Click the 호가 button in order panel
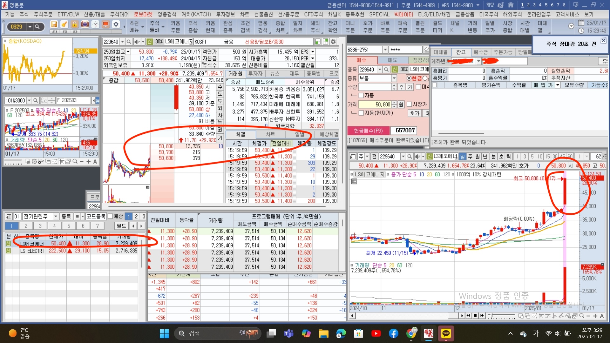This screenshot has height=343, width=610. click(415, 113)
